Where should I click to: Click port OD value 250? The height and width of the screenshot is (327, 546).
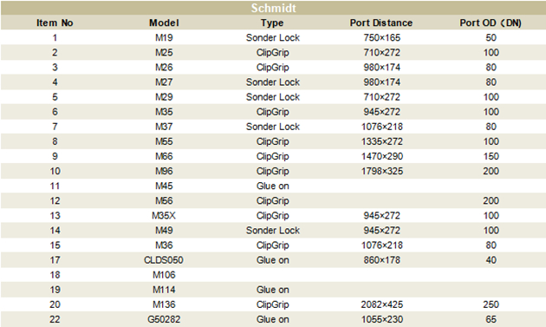click(x=491, y=304)
